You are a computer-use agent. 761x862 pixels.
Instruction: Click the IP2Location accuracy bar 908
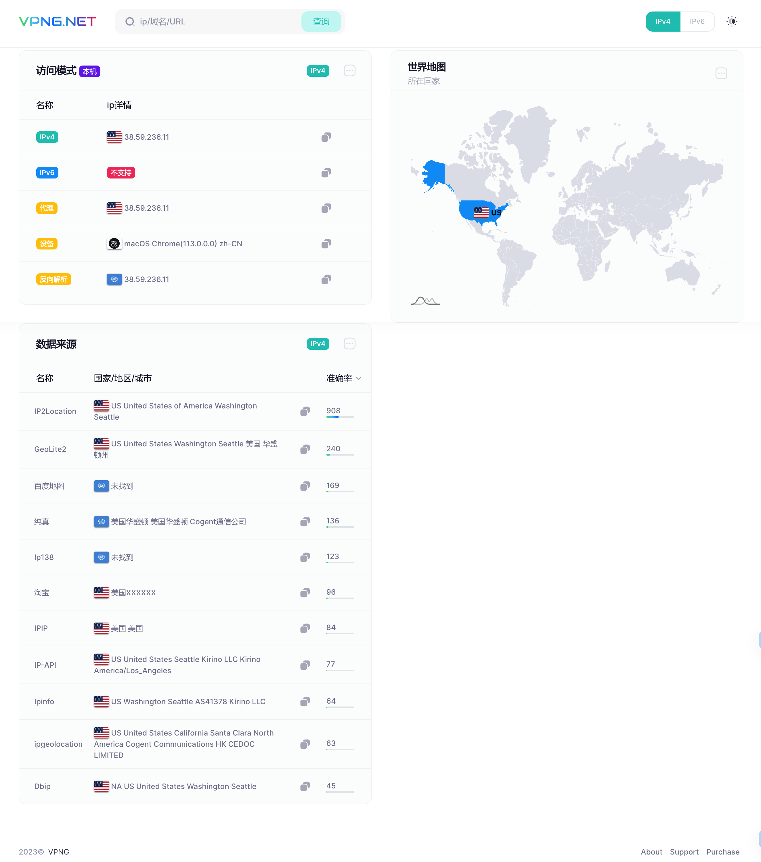(340, 412)
